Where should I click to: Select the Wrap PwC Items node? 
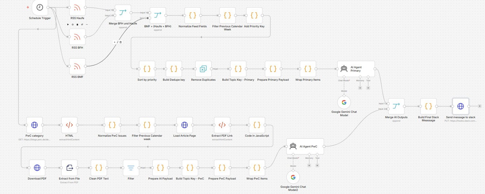coord(257,168)
